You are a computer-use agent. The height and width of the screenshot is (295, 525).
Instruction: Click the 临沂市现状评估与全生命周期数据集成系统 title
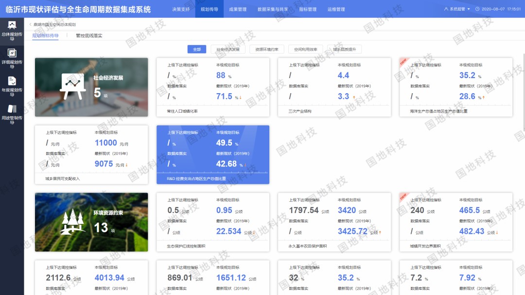(x=78, y=9)
